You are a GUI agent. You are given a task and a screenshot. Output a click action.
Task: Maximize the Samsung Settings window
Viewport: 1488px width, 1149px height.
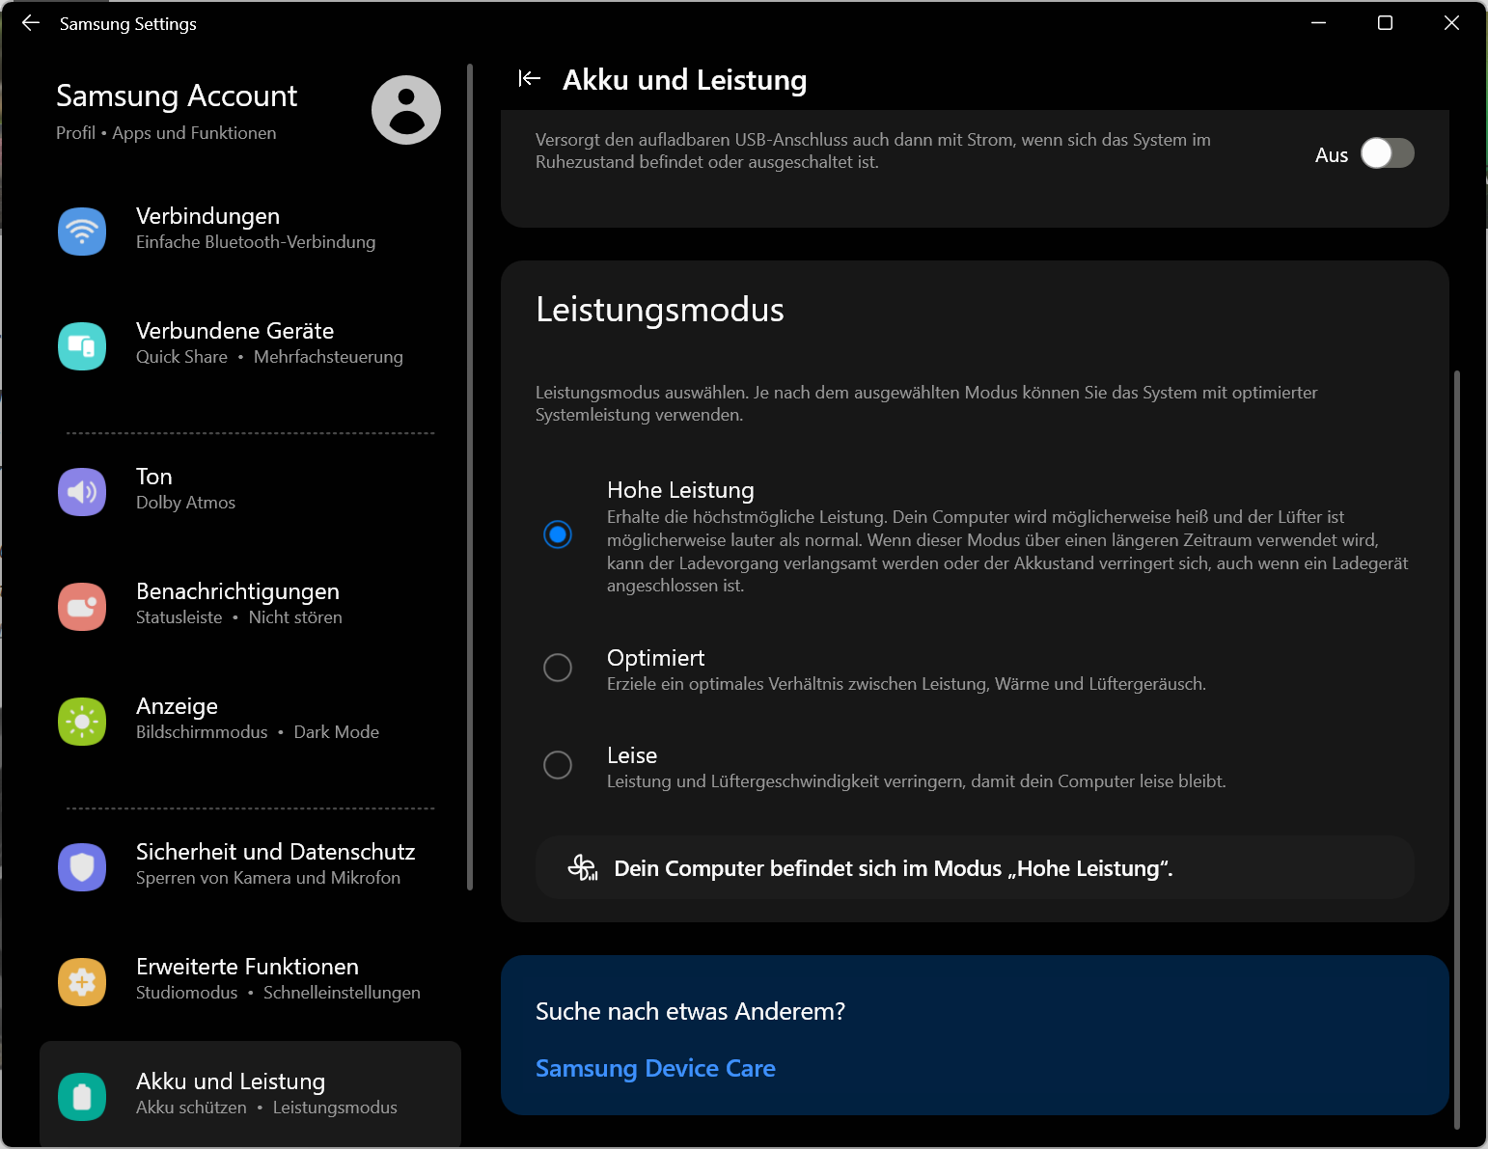click(x=1385, y=23)
